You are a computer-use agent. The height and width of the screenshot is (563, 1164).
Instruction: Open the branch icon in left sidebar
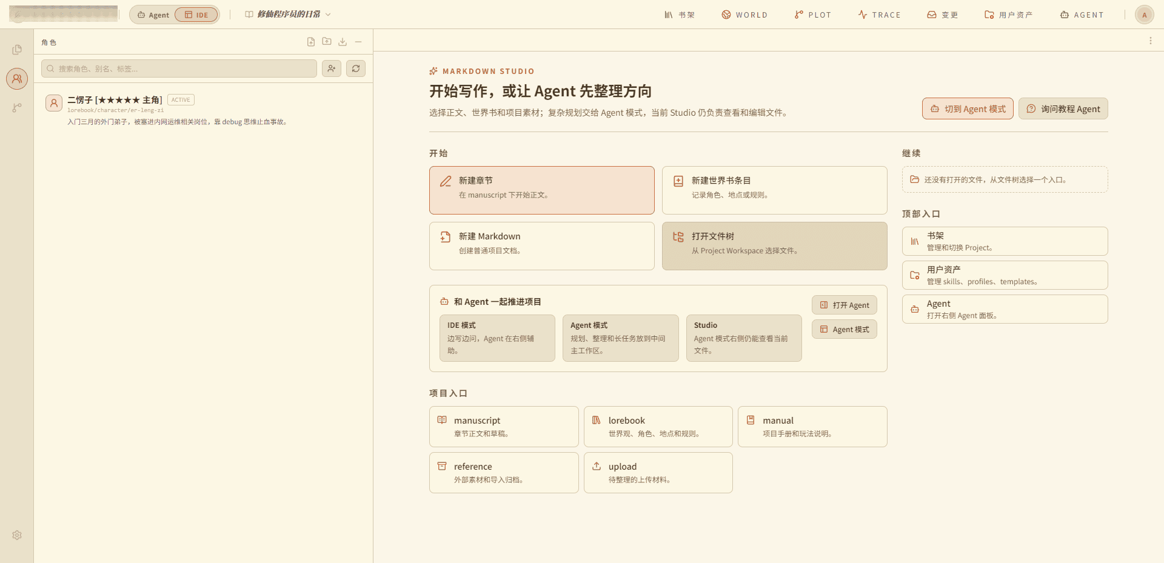tap(17, 108)
